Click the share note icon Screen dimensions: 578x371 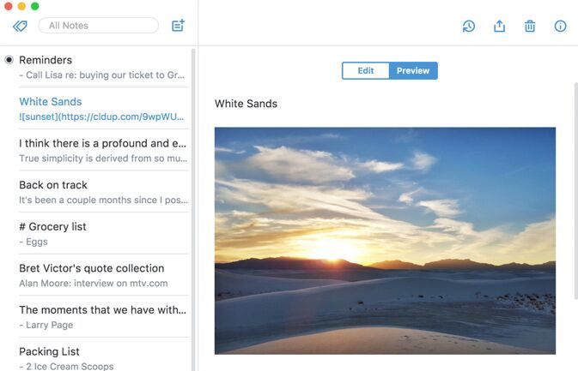(499, 26)
